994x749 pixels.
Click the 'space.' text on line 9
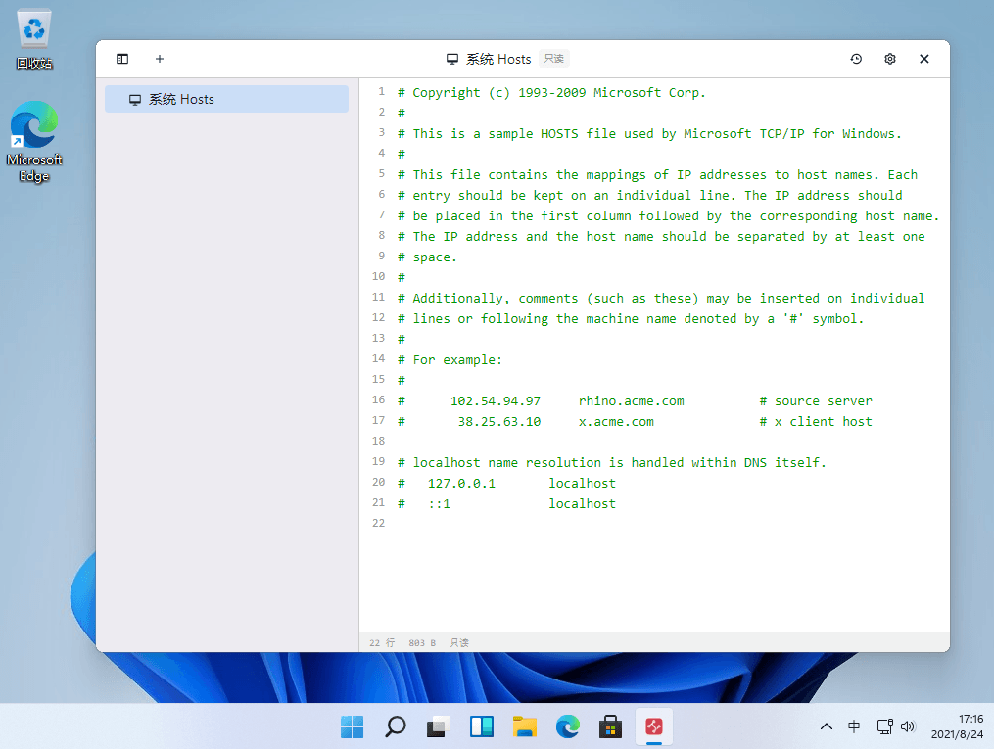(x=435, y=257)
